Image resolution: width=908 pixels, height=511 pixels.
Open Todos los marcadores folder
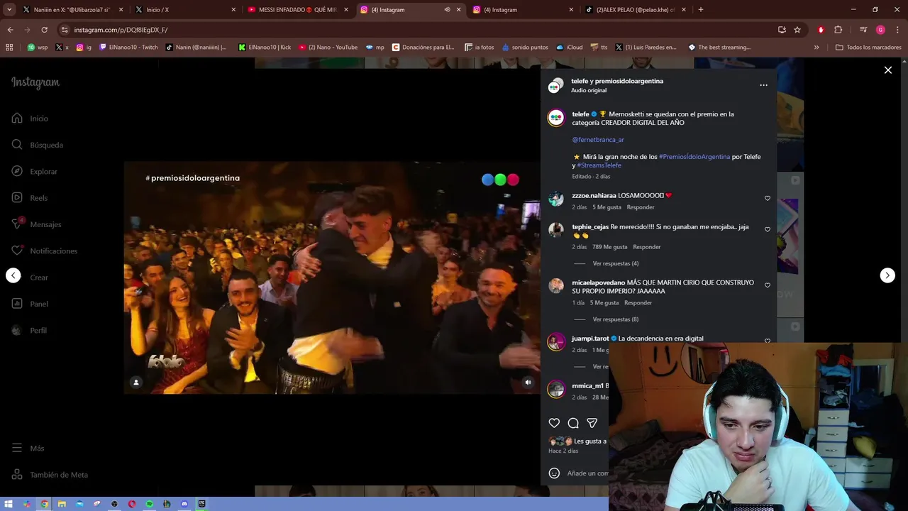point(868,48)
